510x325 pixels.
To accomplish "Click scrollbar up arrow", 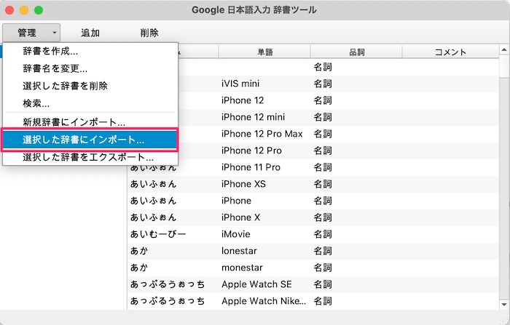I will click(504, 49).
